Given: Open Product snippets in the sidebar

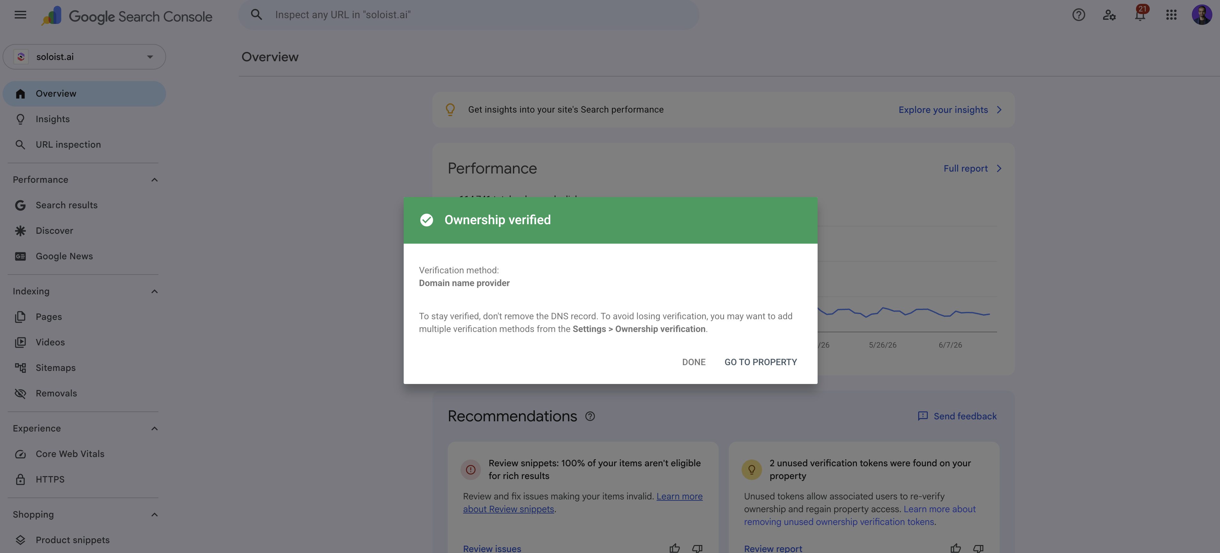Looking at the screenshot, I should pos(84,540).
